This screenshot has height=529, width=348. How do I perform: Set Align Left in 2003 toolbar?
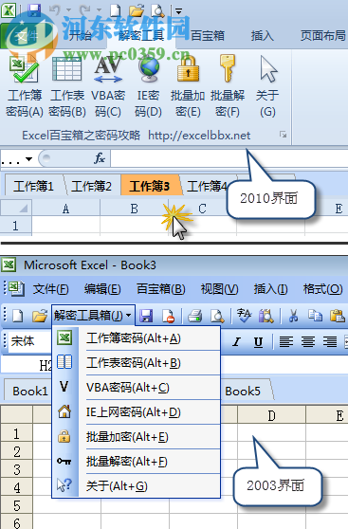286,342
